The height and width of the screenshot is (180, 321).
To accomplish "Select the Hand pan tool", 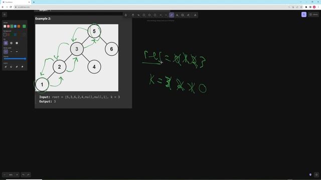I will click(x=133, y=15).
